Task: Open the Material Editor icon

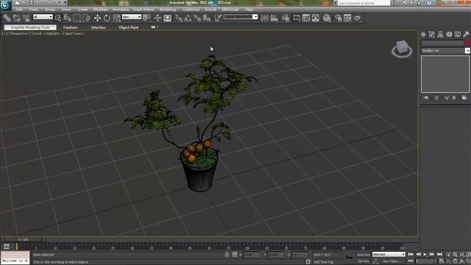Action: click(327, 18)
